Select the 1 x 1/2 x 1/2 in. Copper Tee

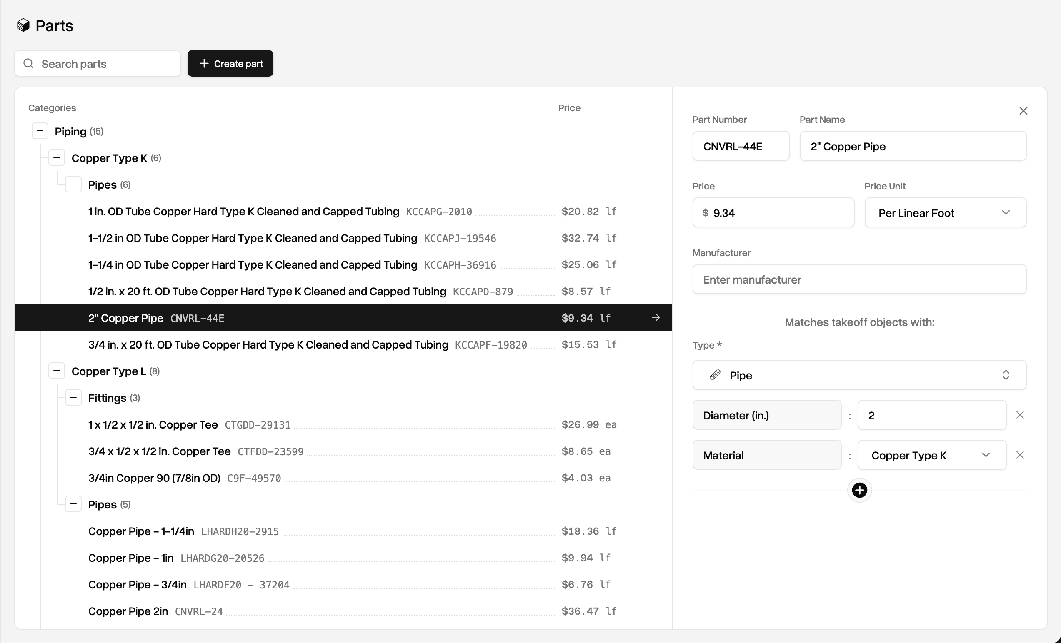(343, 424)
